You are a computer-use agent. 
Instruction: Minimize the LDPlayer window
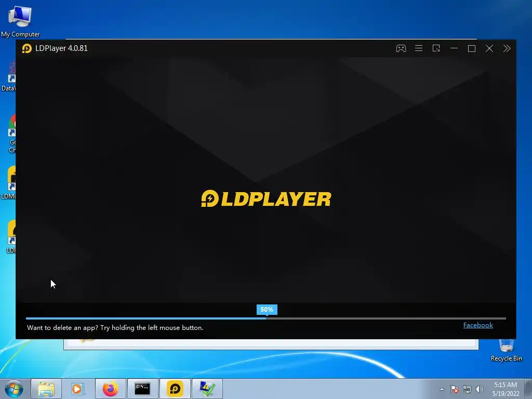(x=454, y=48)
